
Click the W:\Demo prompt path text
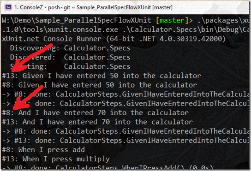tap(76, 20)
